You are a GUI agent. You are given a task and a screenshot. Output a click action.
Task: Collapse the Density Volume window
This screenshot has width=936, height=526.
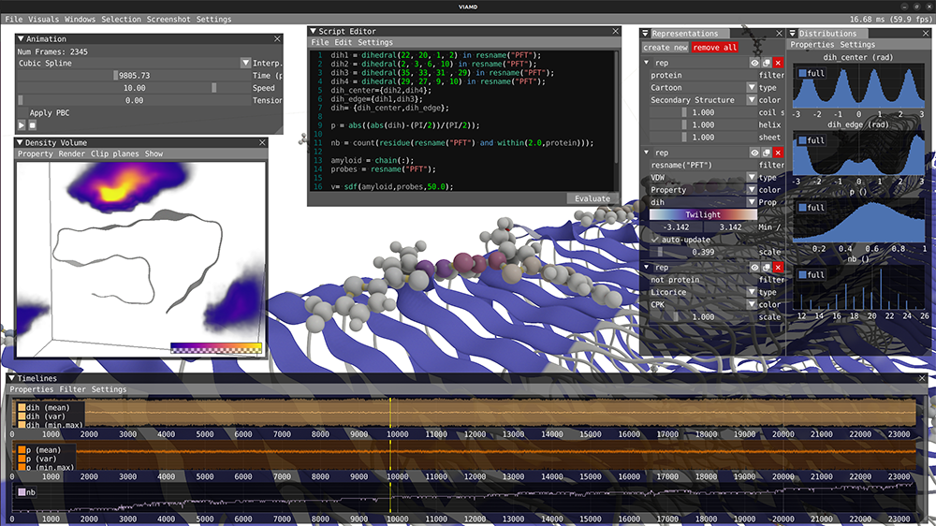[x=19, y=143]
